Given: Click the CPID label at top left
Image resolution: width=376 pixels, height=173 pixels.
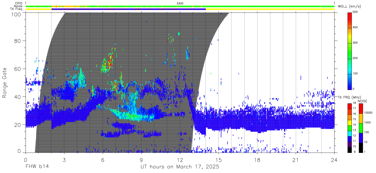Looking at the screenshot, I should coord(19,3).
